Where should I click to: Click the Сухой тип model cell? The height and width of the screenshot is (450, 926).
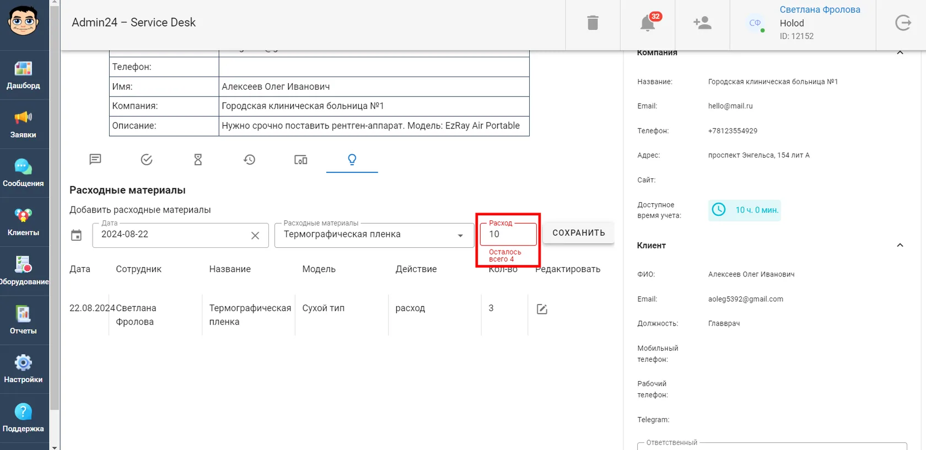pos(324,308)
